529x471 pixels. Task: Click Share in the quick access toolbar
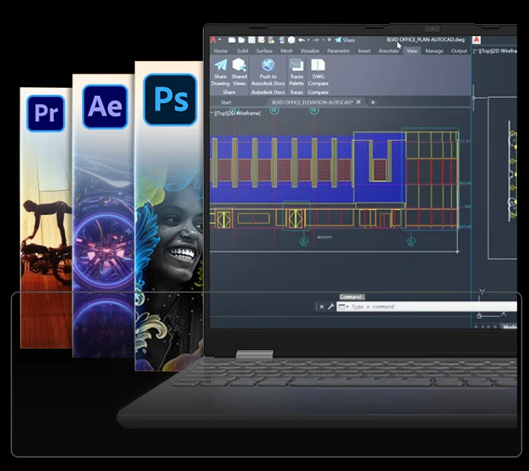pos(345,40)
